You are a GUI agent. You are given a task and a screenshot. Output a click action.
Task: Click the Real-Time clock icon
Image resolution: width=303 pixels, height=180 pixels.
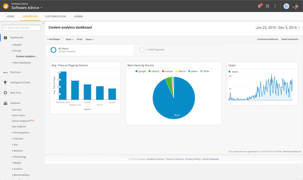[x=5, y=93]
